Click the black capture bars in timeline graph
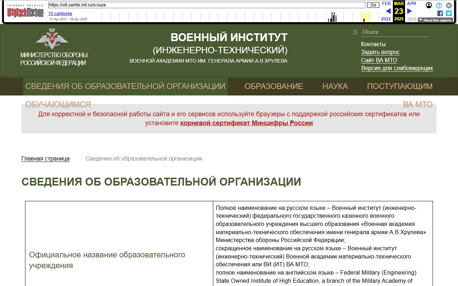458x286 pixels. pyautogui.click(x=332, y=17)
